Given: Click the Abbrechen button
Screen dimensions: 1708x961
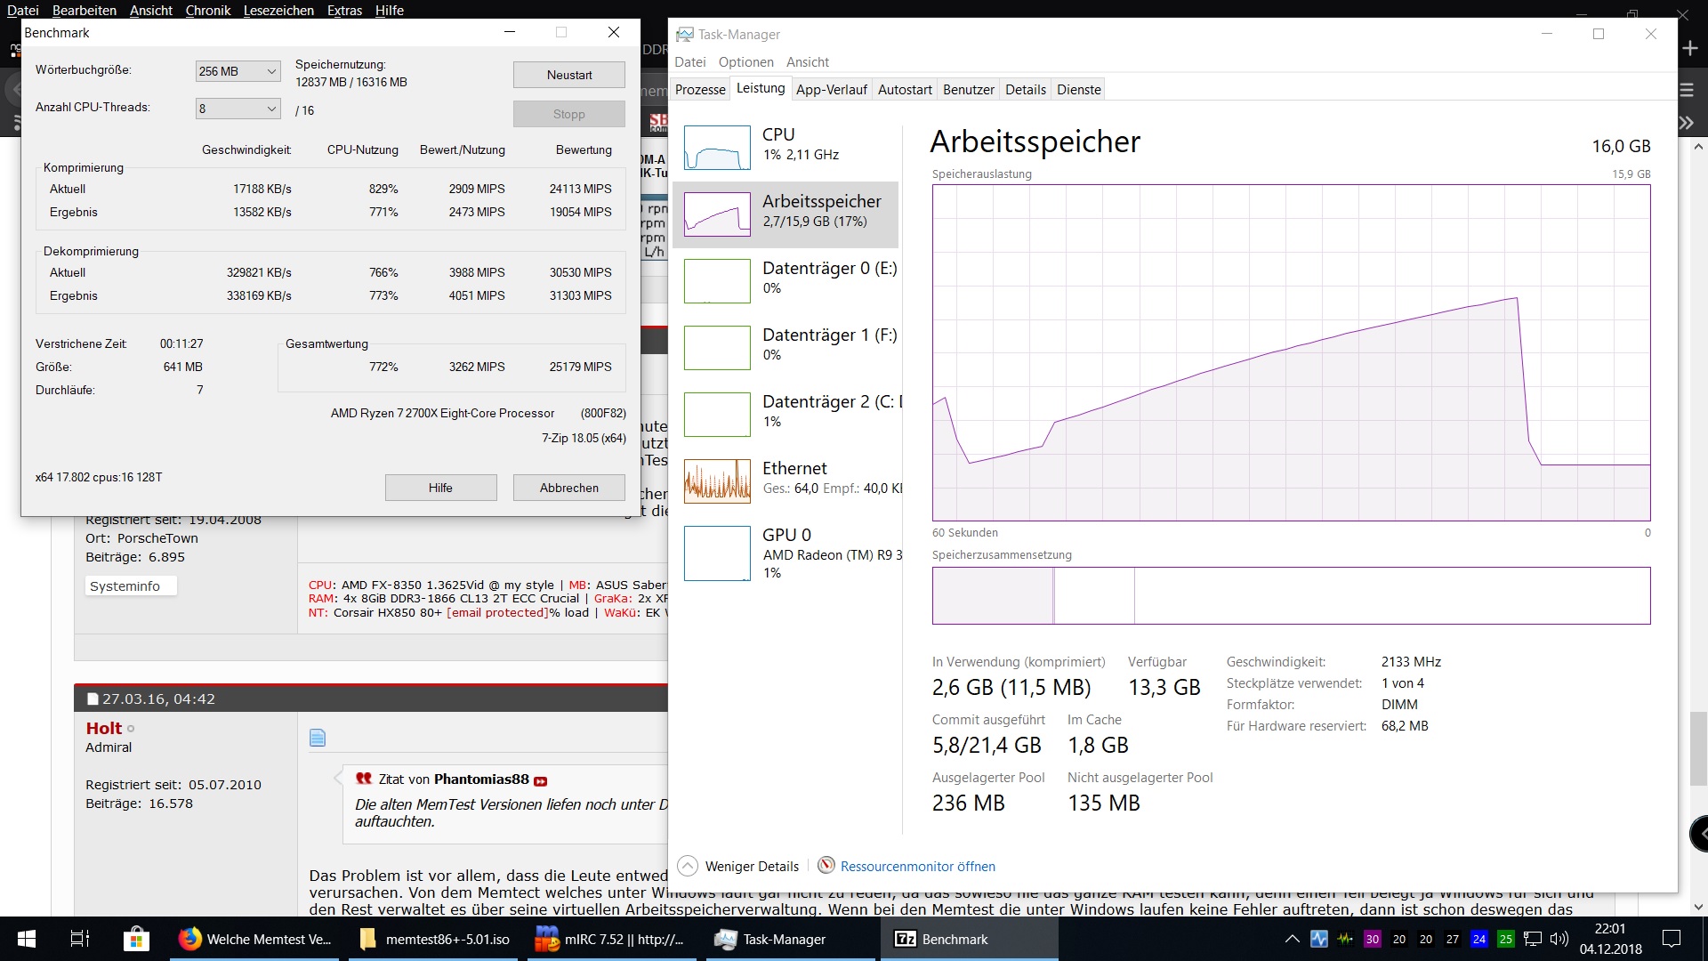Looking at the screenshot, I should pos(568,488).
